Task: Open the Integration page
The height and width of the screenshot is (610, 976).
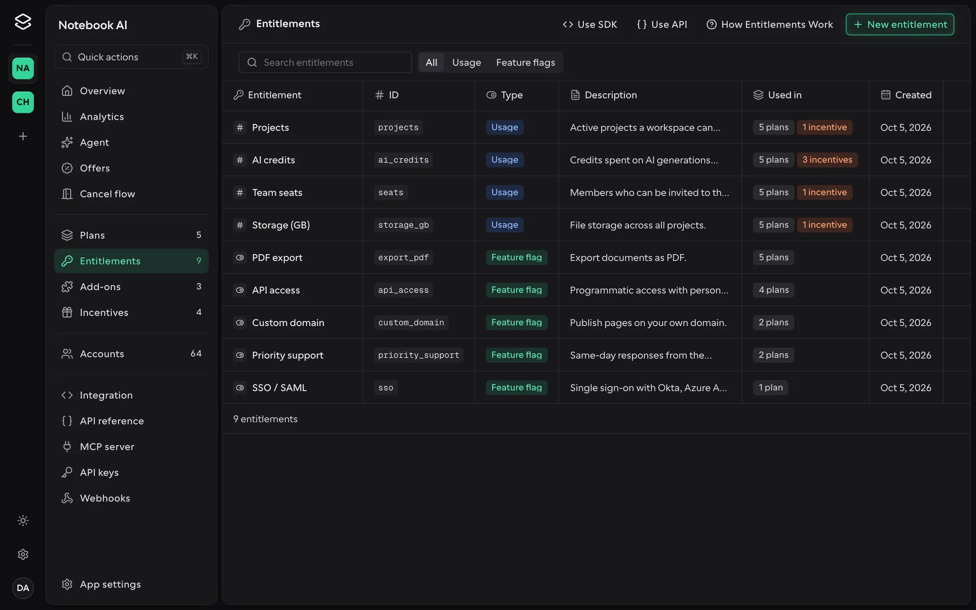Action: [x=131, y=395]
